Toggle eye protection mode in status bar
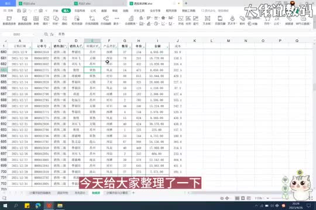This screenshot has height=210, width=316. point(222,198)
